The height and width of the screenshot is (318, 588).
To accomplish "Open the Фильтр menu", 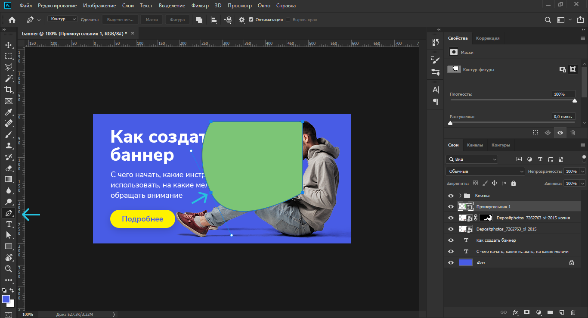I will click(200, 6).
